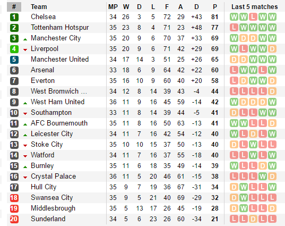Image resolution: width=285 pixels, height=226 pixels.
Task: Click the red down arrow beside Southampton
Action: (x=25, y=114)
